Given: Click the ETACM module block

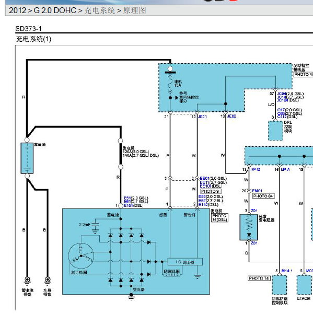Looking at the screenshot, I should [x=304, y=285].
